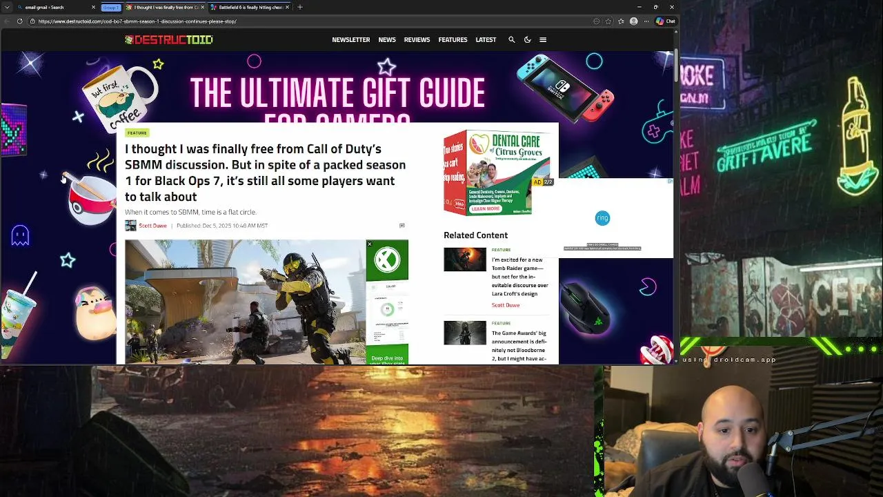Click the 'AD 2/2' indicator badge
This screenshot has height=497, width=883.
point(543,182)
